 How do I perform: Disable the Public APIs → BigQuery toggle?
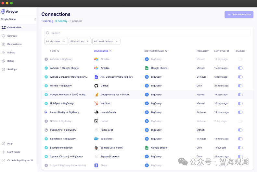pos(240,130)
